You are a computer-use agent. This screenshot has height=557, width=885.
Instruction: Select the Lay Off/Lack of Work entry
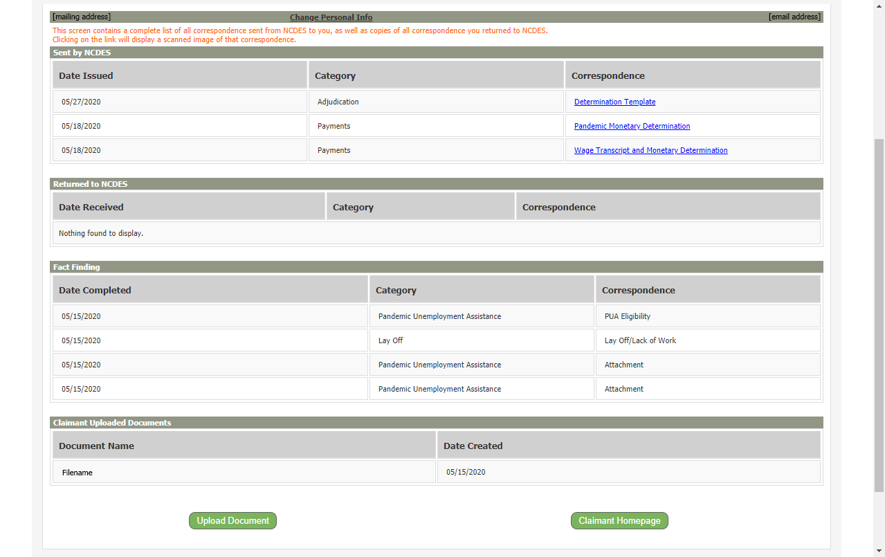pyautogui.click(x=640, y=340)
